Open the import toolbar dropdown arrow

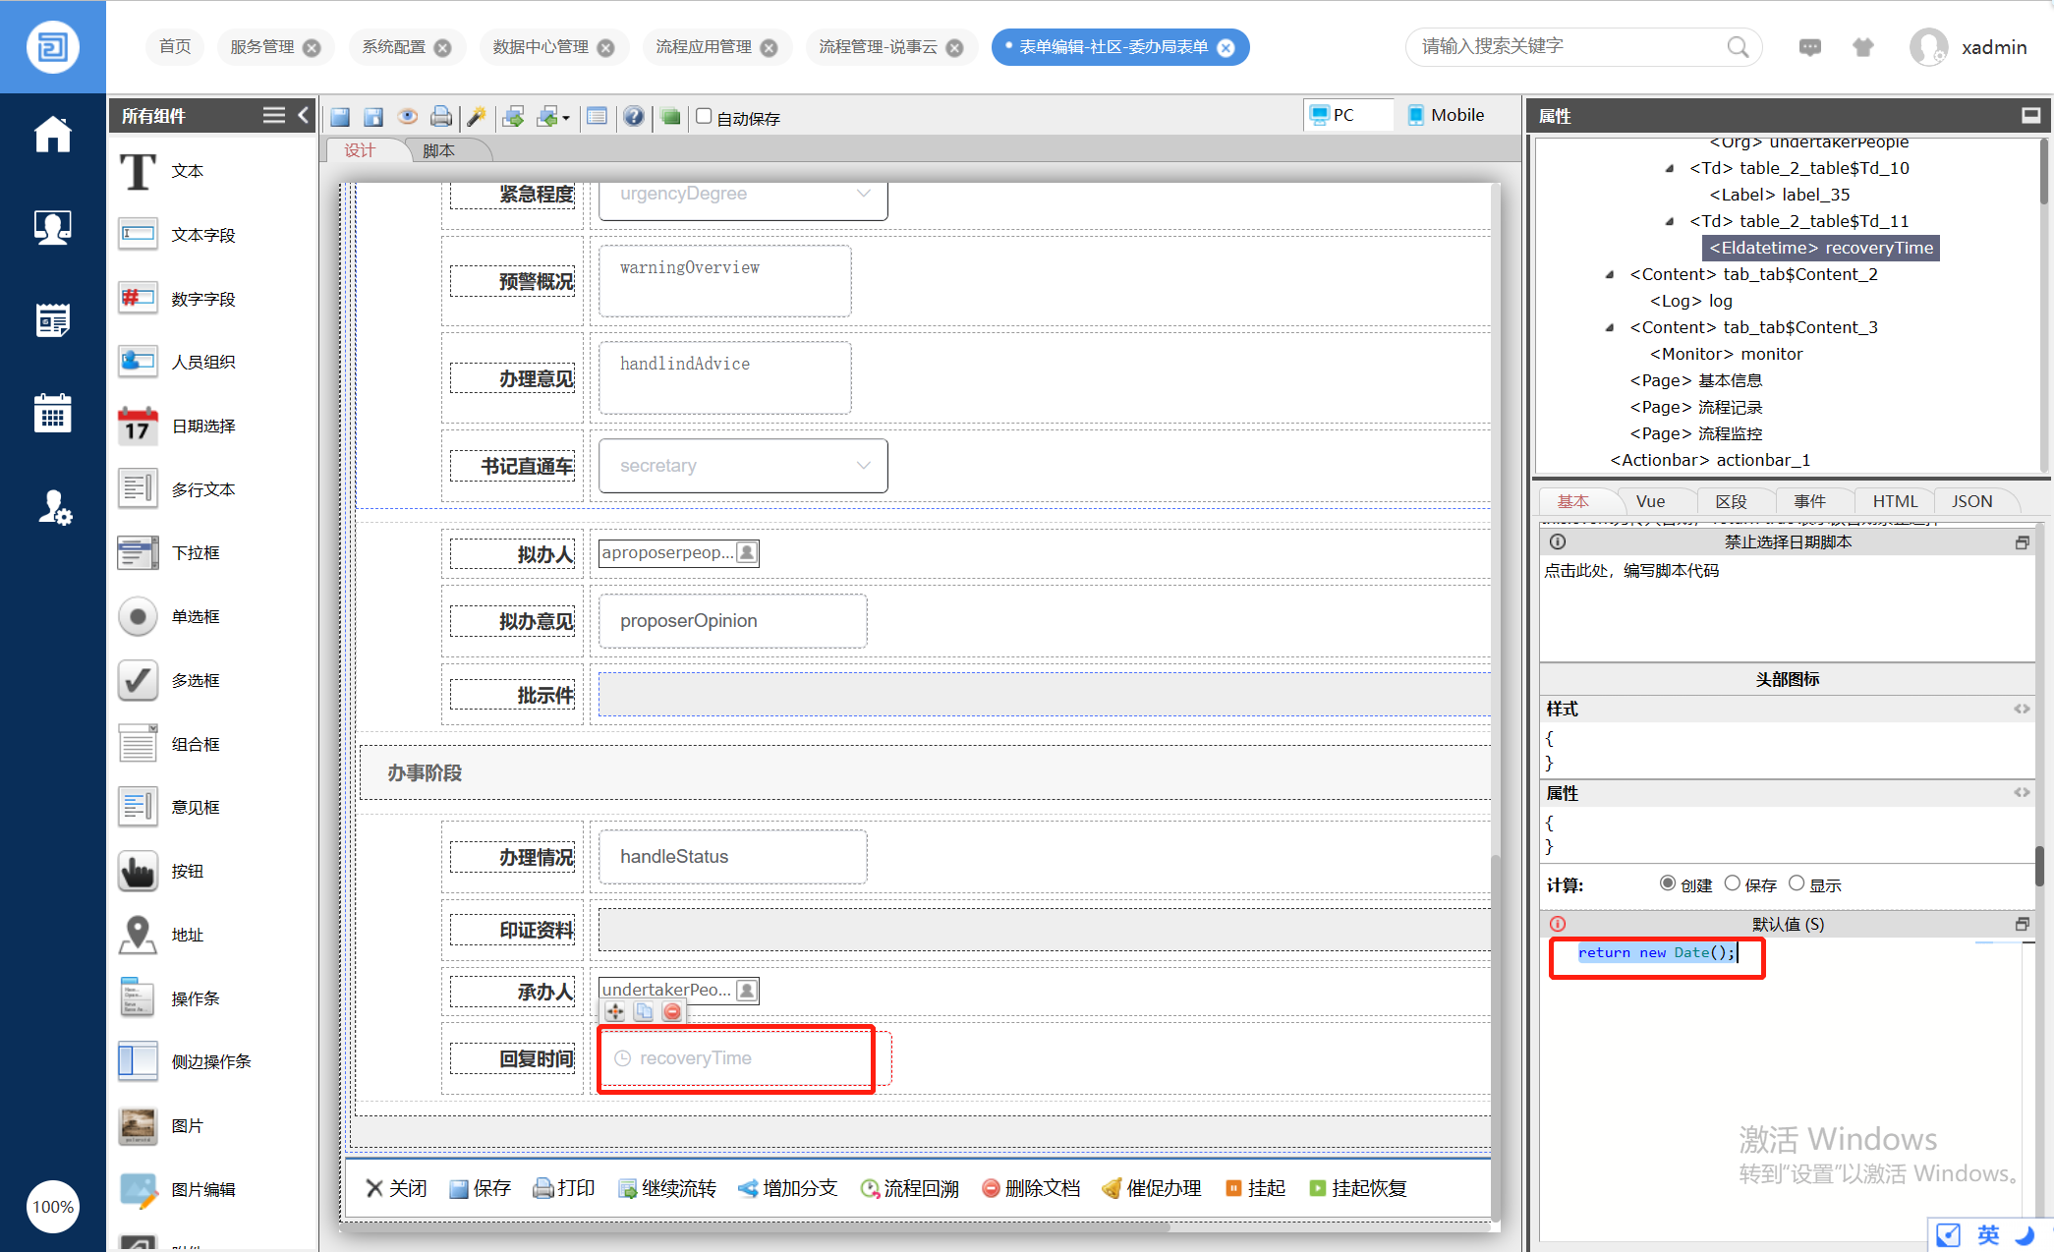point(566,119)
